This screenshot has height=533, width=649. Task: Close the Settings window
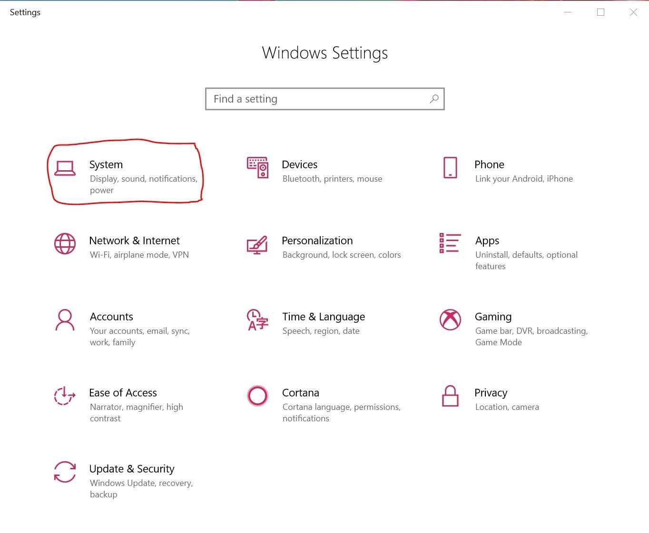633,12
